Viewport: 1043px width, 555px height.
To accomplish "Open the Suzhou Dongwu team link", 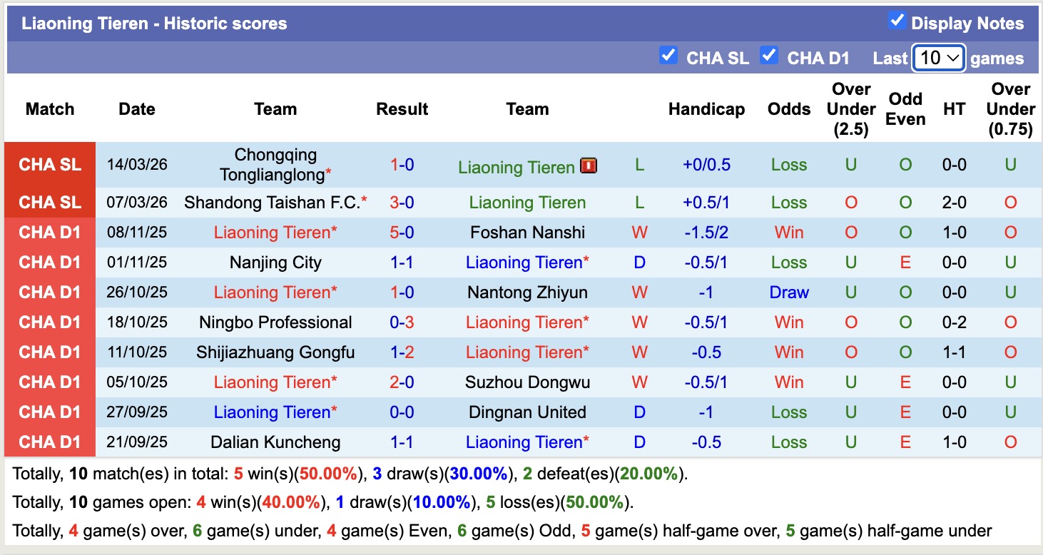I will 526,382.
